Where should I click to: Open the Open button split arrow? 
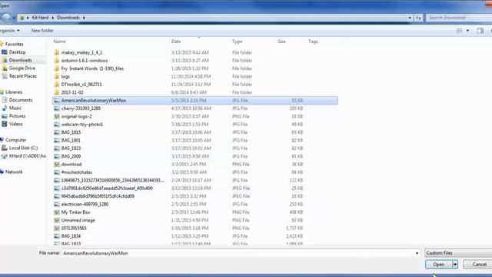(x=455, y=265)
